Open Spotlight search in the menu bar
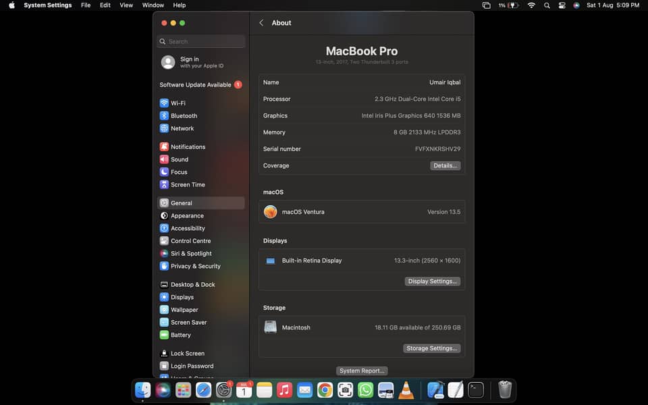 coord(547,5)
